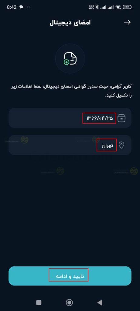Viewport: 140px width, 311px height.
Task: Tap the back arrow at top right
Action: click(127, 22)
